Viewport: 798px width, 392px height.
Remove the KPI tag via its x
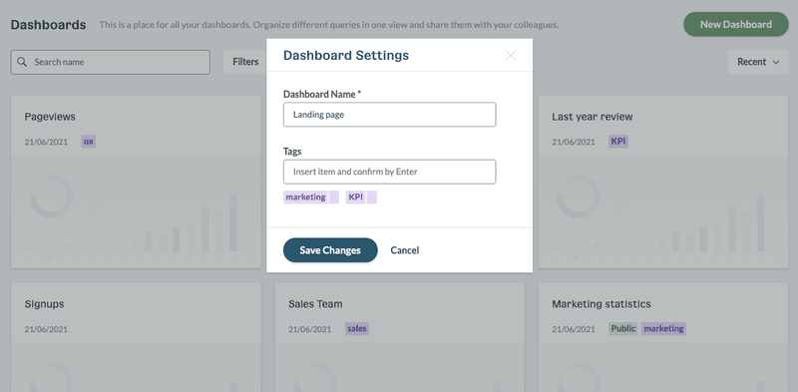click(371, 197)
